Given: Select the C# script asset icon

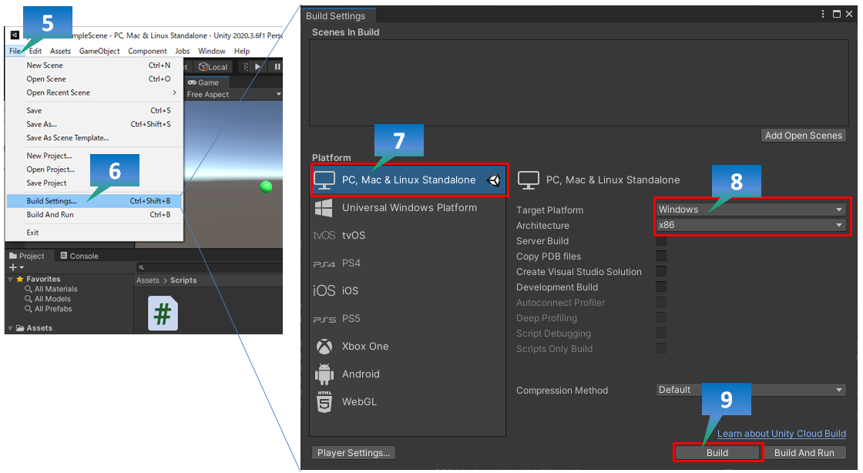Looking at the screenshot, I should point(163,314).
